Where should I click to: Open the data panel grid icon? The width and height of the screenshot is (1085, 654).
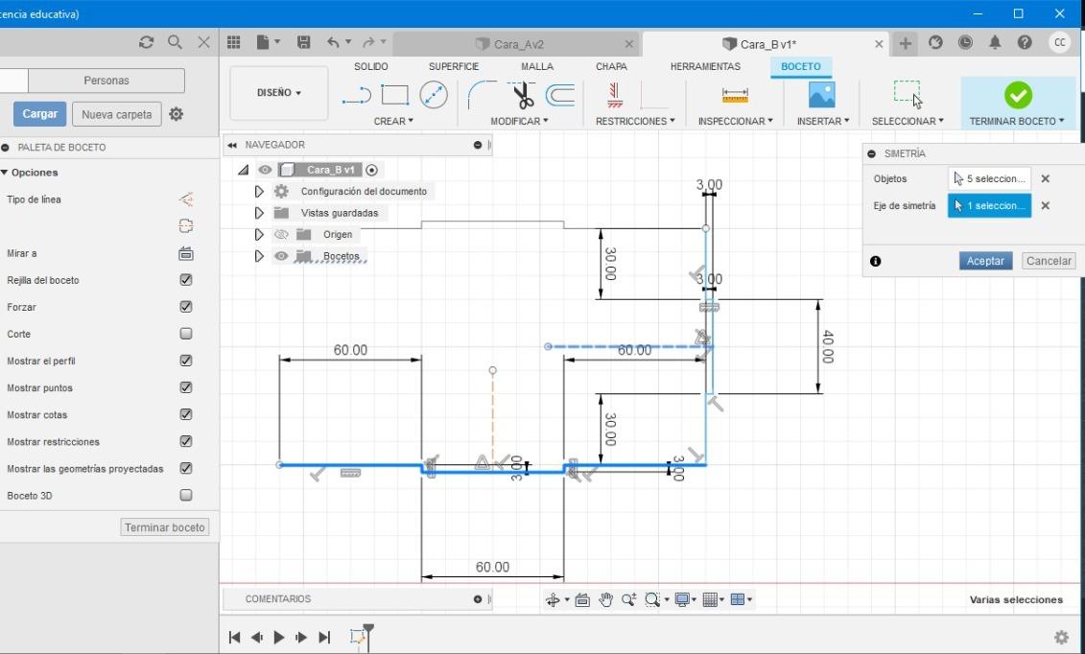234,43
